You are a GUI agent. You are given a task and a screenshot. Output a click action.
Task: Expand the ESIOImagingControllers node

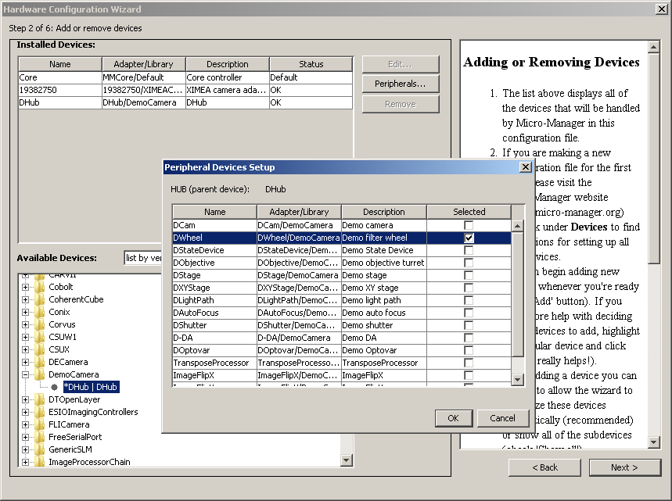(x=25, y=413)
